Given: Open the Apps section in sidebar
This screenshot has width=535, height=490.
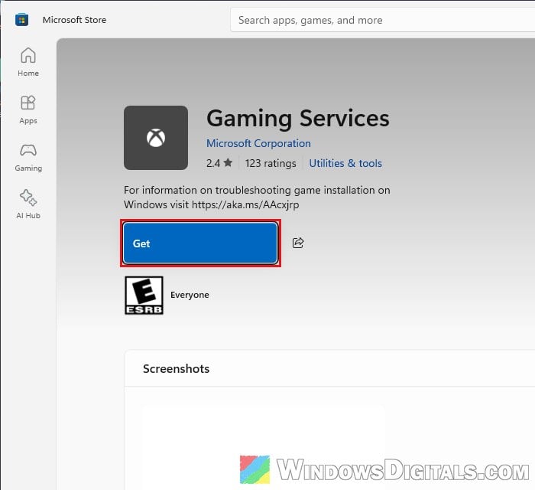Looking at the screenshot, I should pos(28,109).
